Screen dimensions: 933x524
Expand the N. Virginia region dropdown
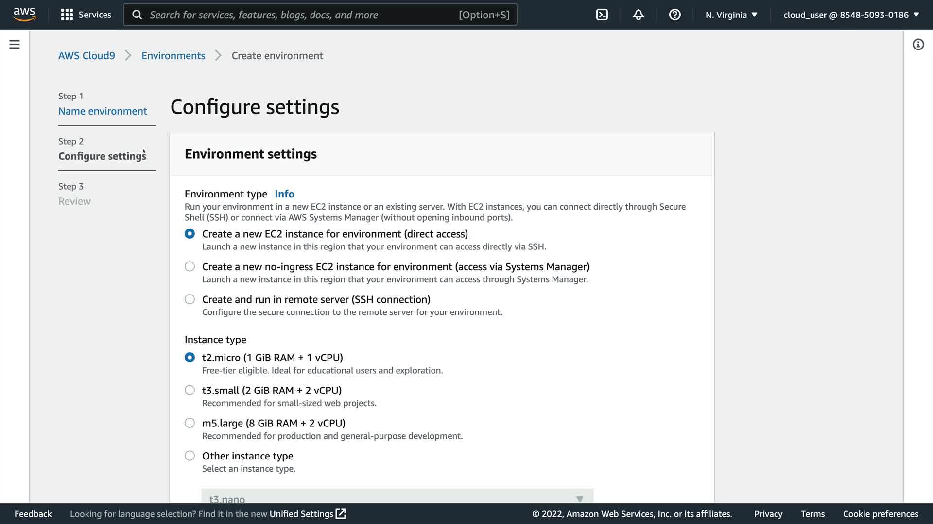(x=731, y=15)
